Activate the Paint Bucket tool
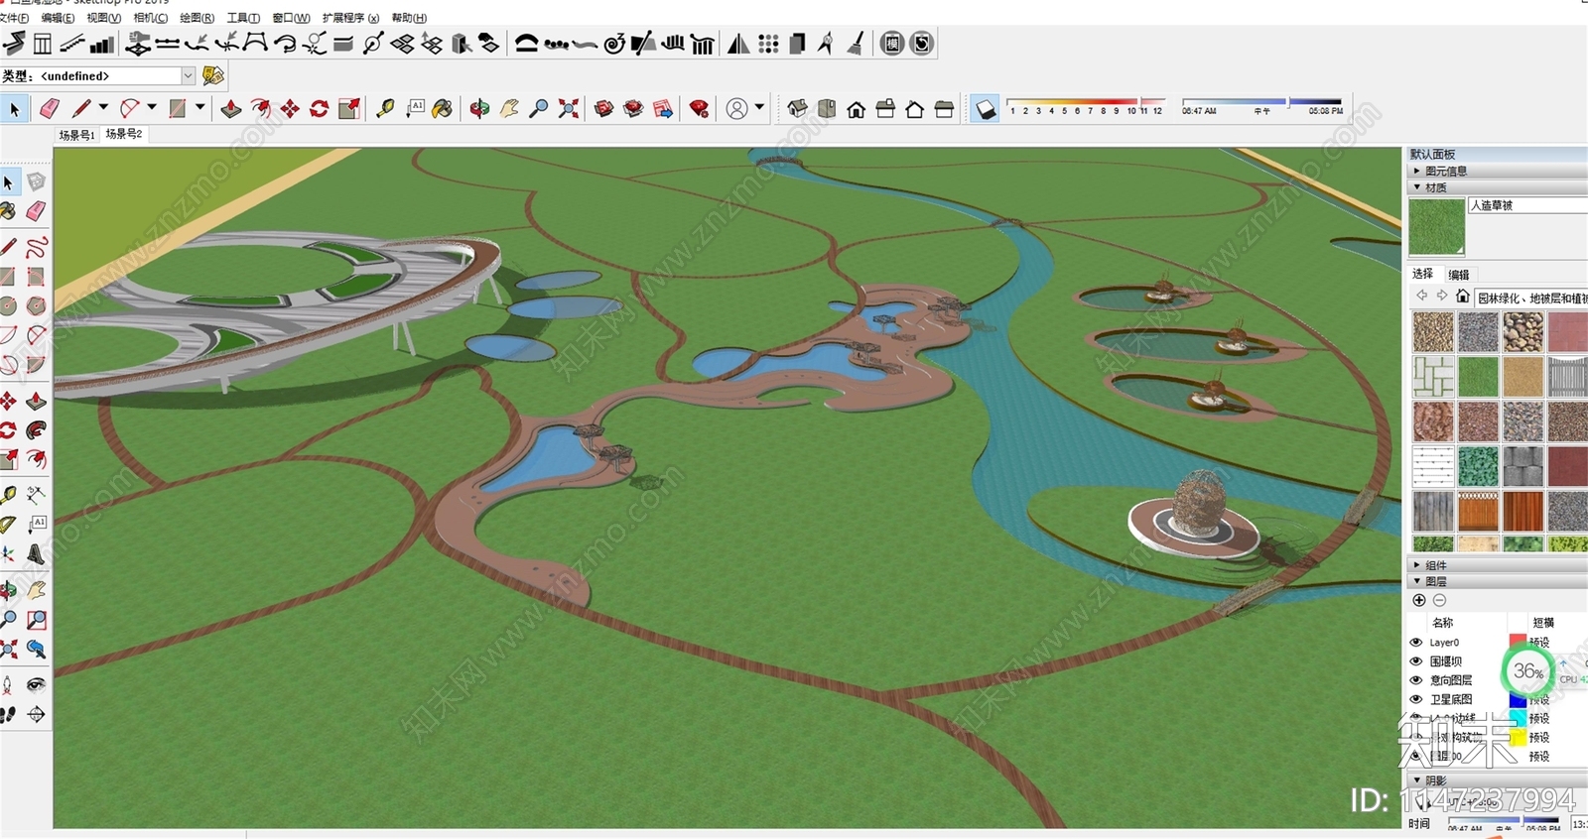Screen dimensions: 1588x839 443,109
